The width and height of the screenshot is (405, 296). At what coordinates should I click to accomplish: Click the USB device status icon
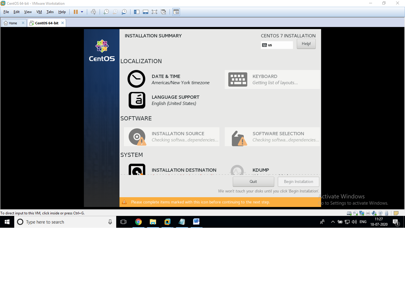[x=386, y=213]
